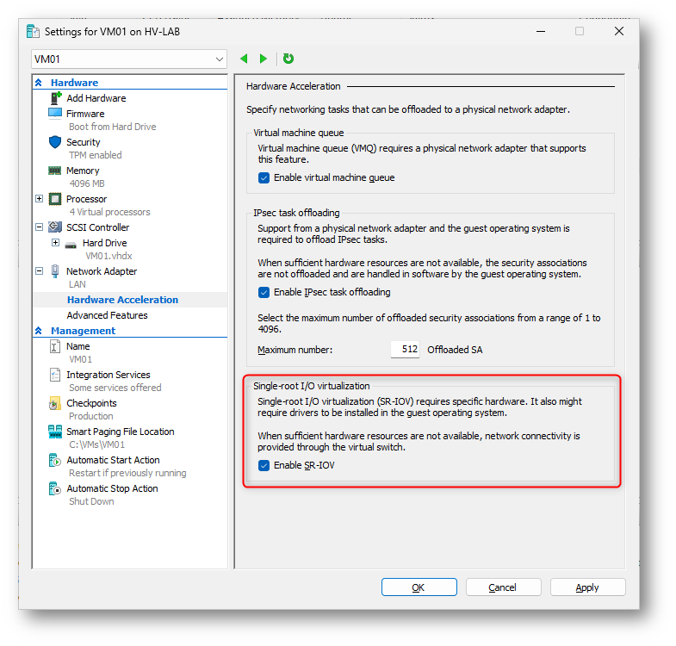The image size is (676, 646).
Task: Select the Network Adapter tree item
Action: 102,271
